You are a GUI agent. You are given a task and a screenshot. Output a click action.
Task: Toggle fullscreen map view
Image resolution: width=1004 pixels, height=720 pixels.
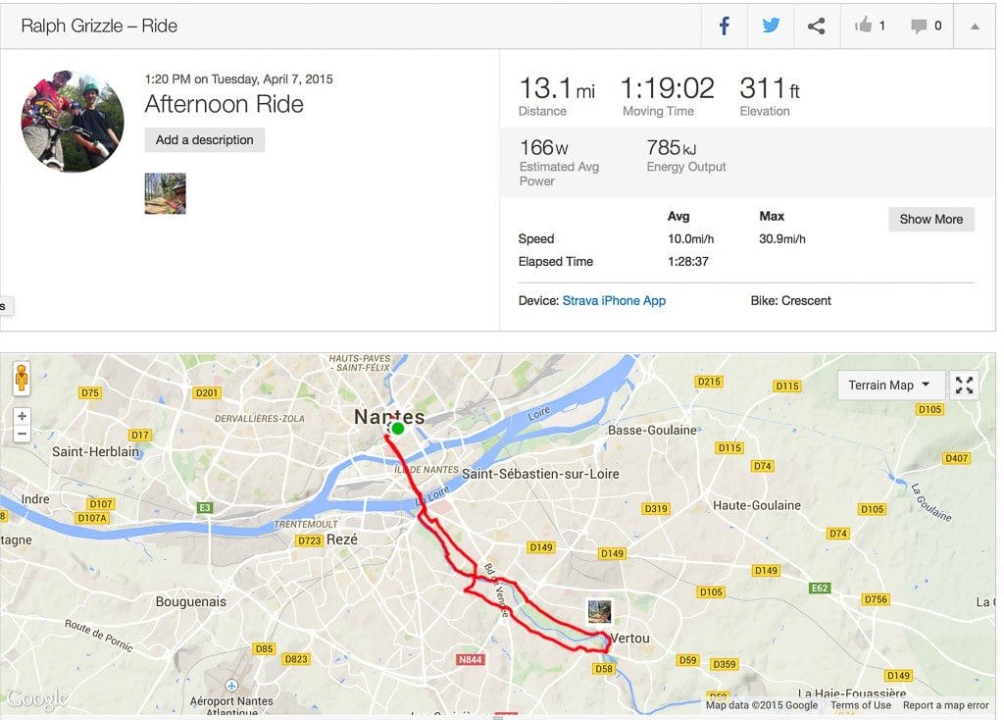click(965, 385)
